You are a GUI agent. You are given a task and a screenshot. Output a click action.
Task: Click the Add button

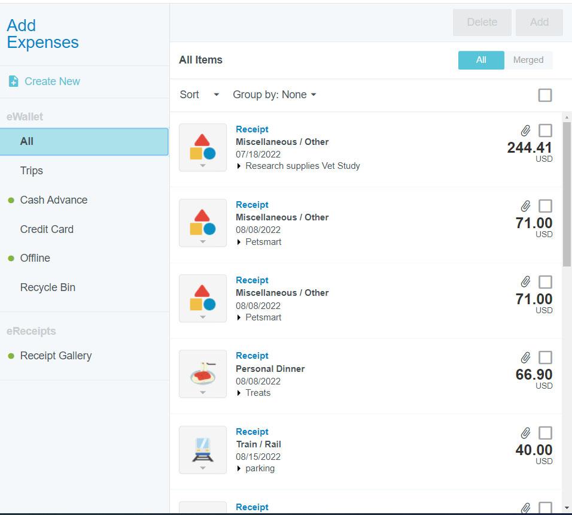539,22
